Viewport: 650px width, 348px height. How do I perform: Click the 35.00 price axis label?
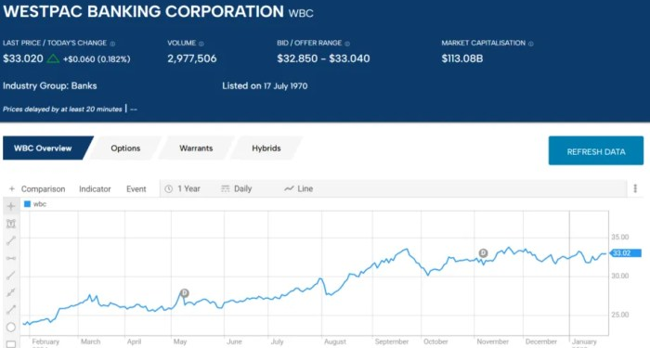pyautogui.click(x=619, y=237)
